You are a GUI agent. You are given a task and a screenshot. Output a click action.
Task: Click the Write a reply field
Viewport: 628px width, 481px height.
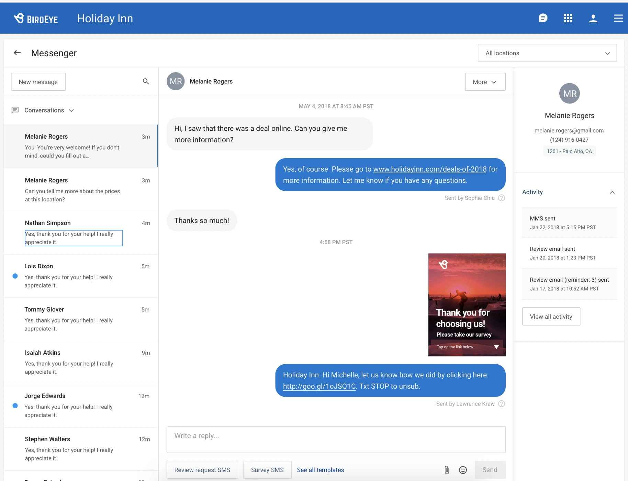[x=336, y=439]
